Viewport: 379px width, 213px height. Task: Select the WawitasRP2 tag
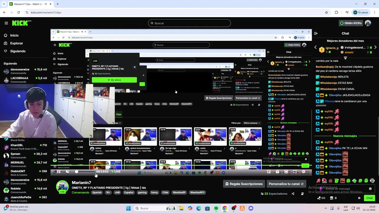tap(197, 193)
